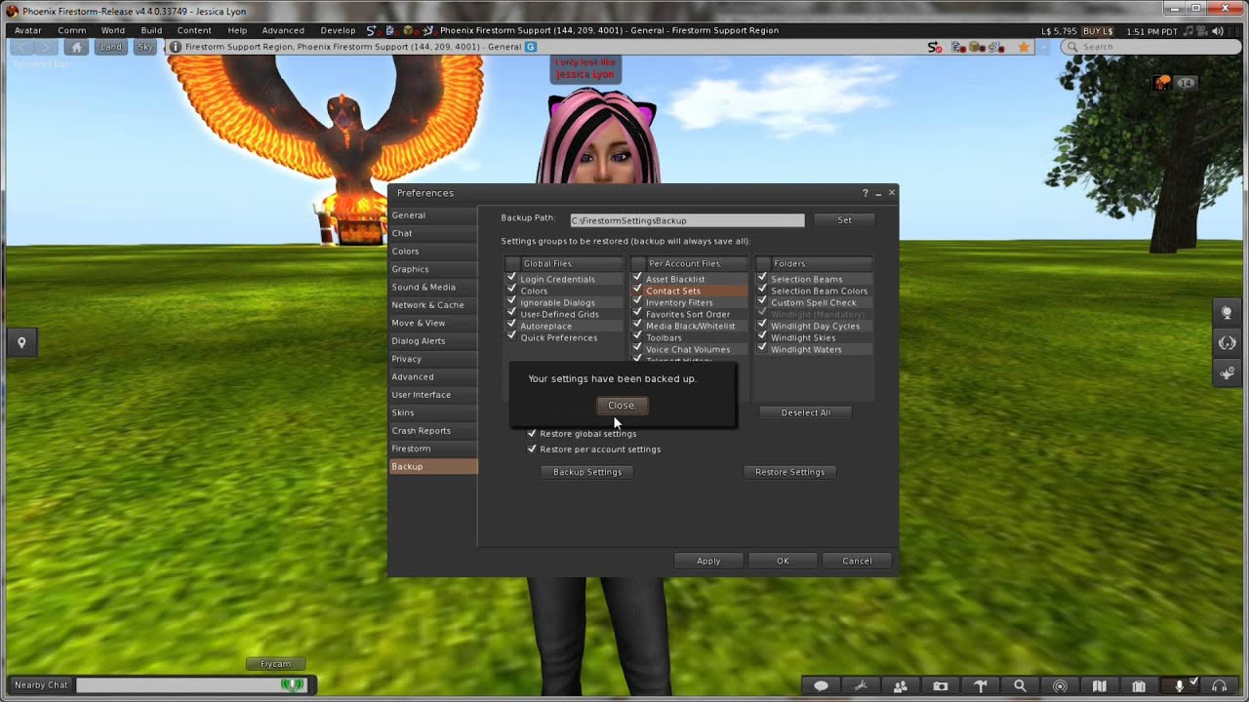
Task: Click the Restore Settings button
Action: point(790,472)
